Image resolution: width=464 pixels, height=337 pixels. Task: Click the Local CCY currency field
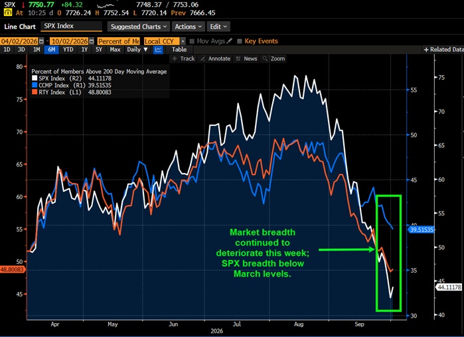(161, 41)
